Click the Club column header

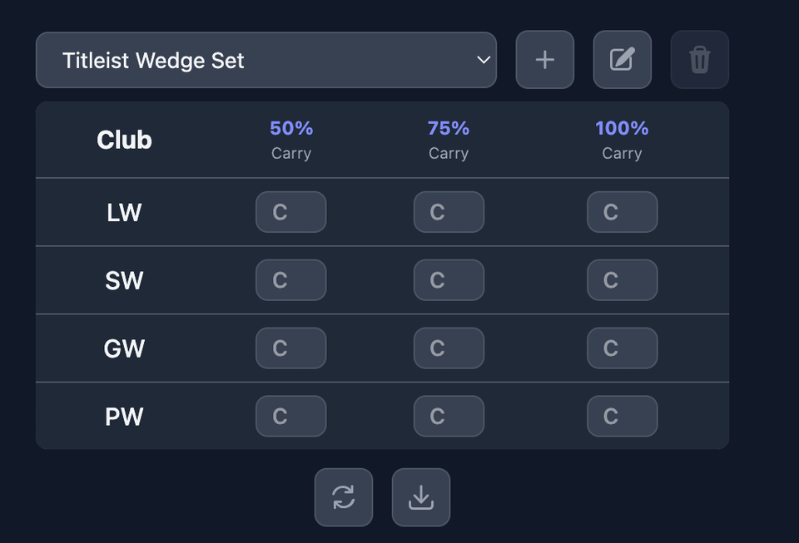(124, 140)
